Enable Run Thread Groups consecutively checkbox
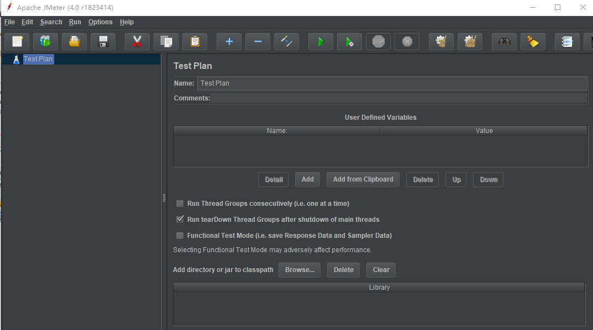593x330 pixels. coord(180,204)
